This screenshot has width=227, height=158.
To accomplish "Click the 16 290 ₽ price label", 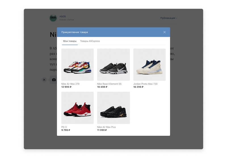I will [x=138, y=87].
